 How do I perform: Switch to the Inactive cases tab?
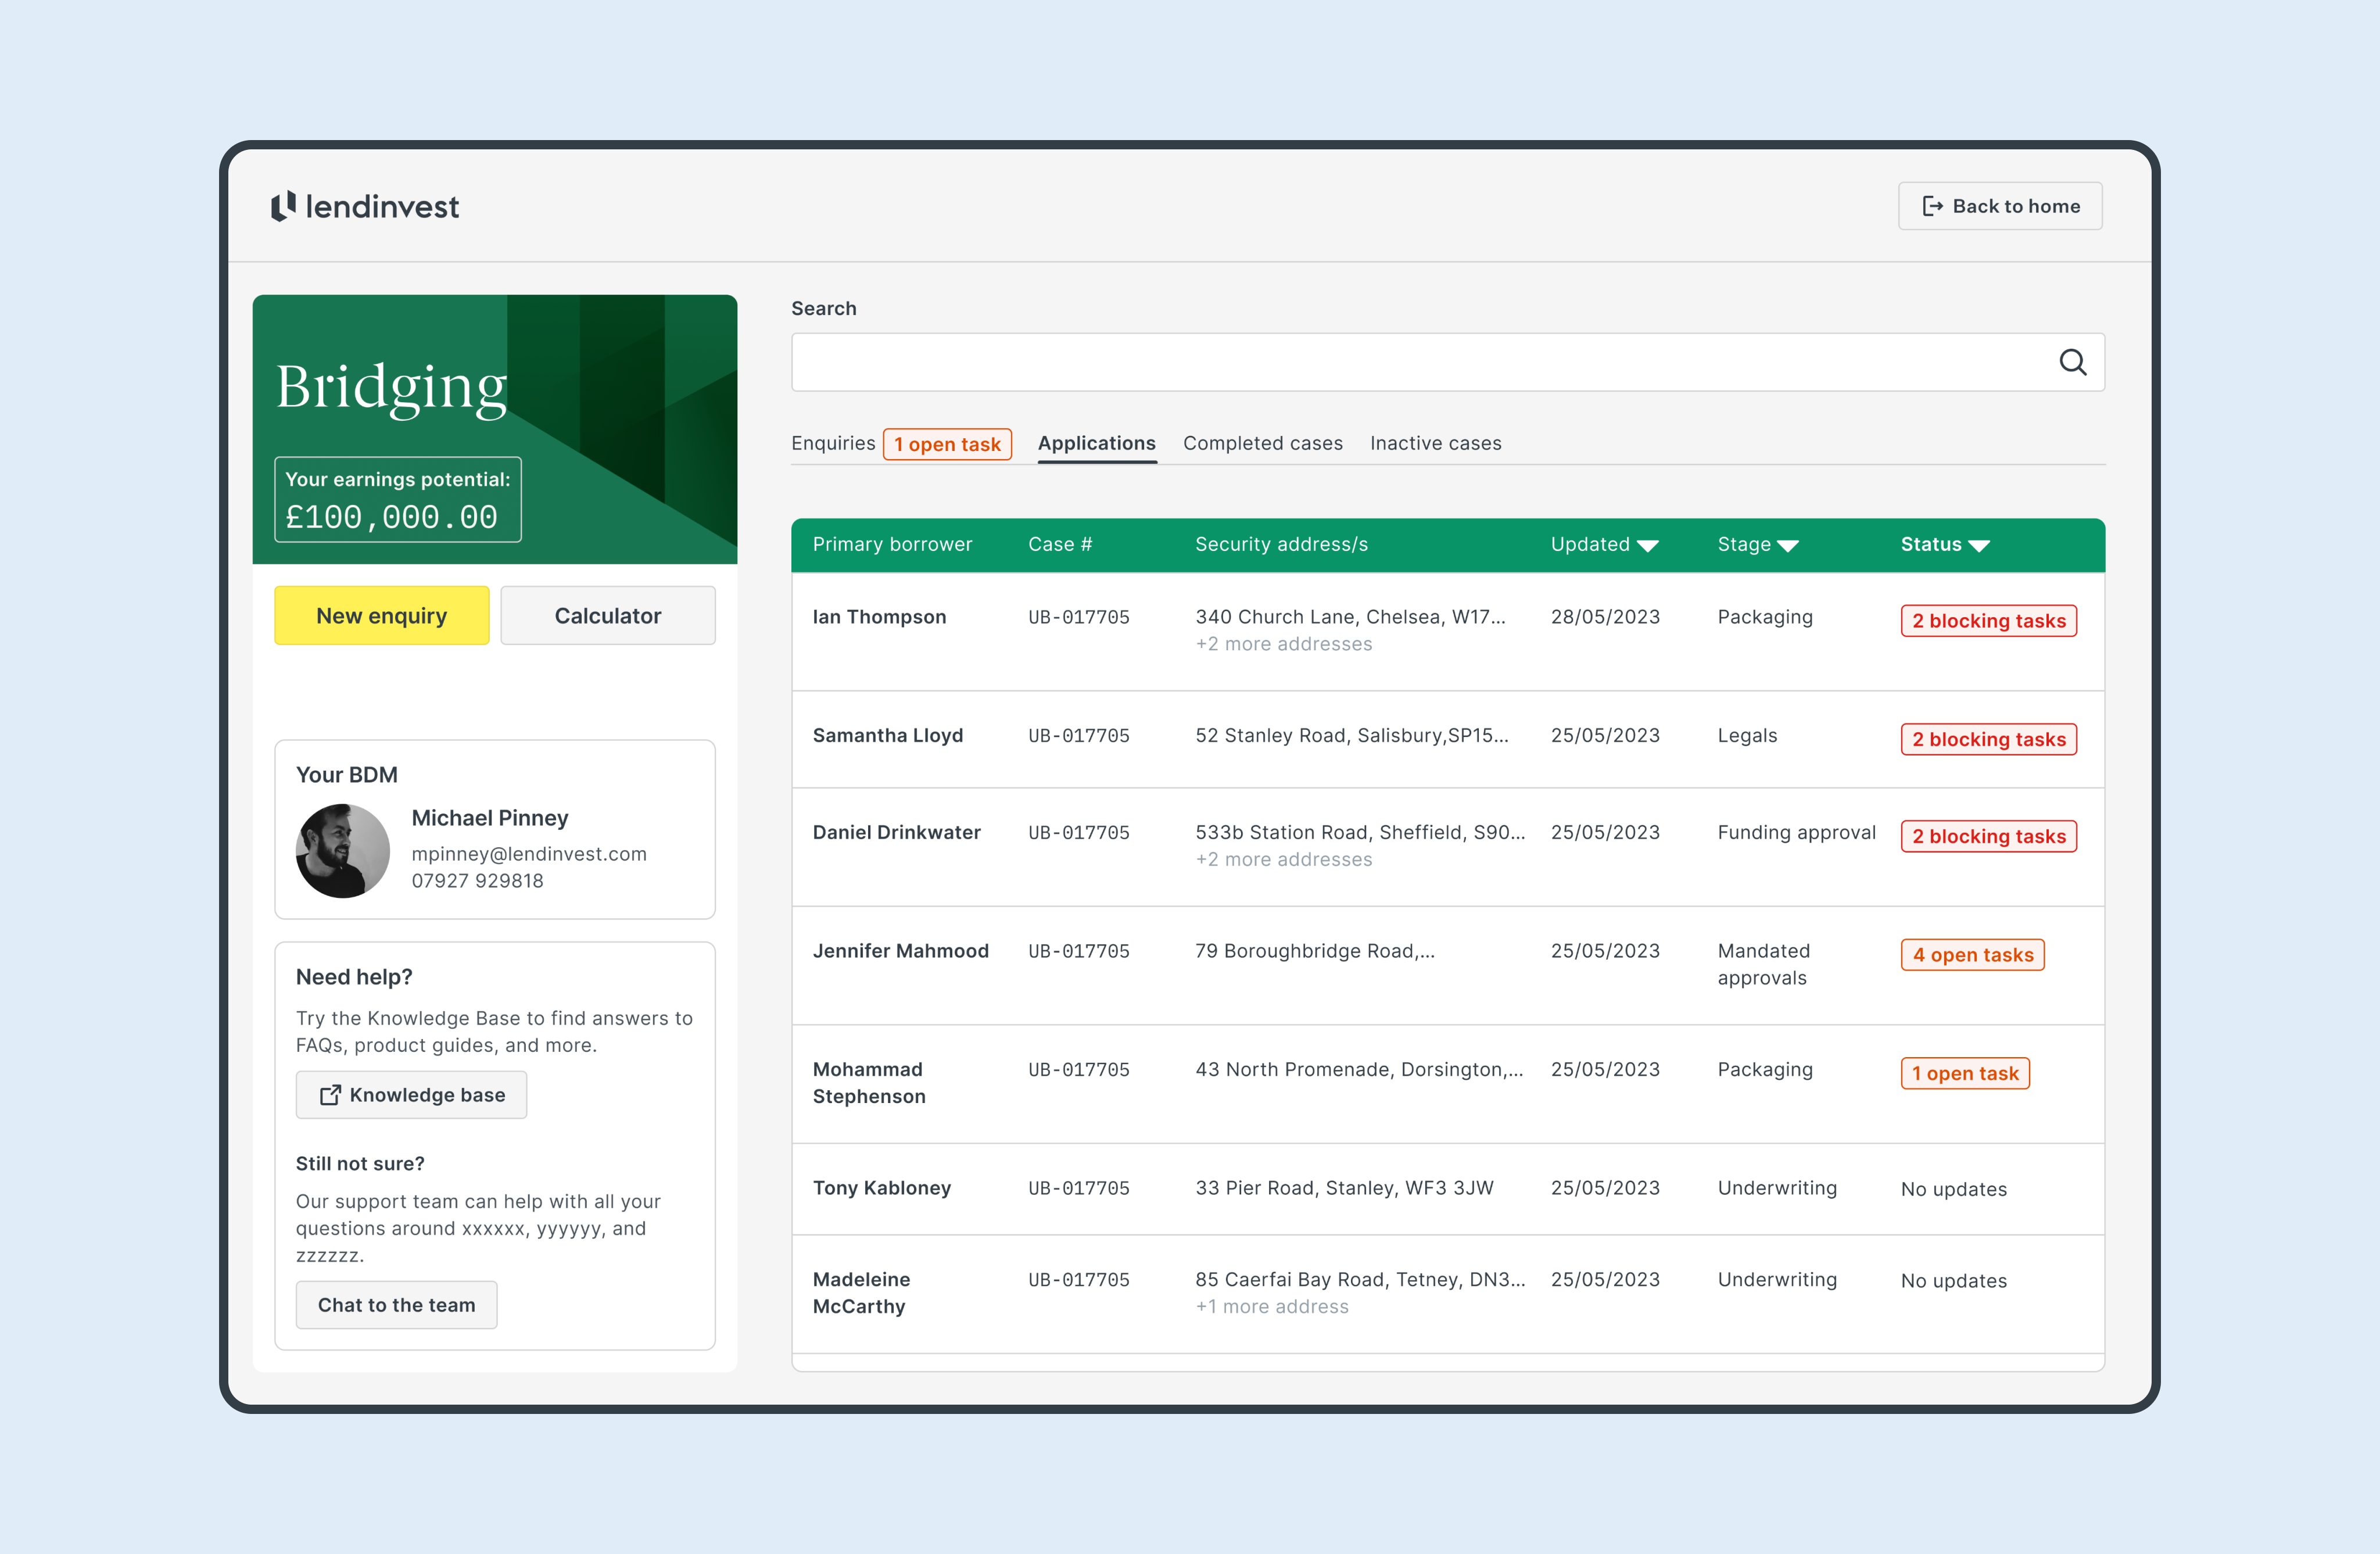tap(1435, 443)
